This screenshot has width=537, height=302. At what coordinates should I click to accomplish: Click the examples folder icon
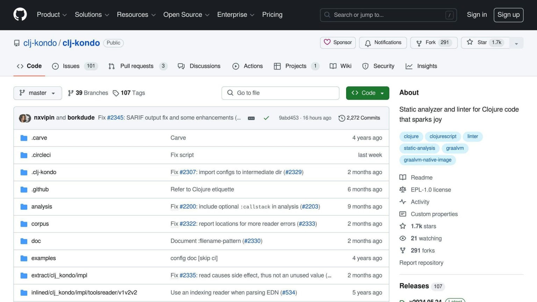click(x=24, y=258)
